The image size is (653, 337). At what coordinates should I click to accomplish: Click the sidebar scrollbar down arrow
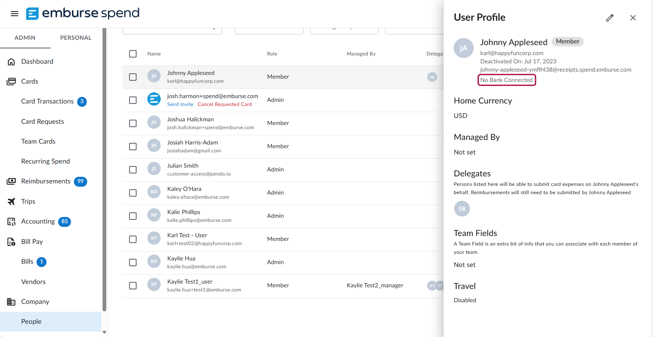(x=104, y=332)
